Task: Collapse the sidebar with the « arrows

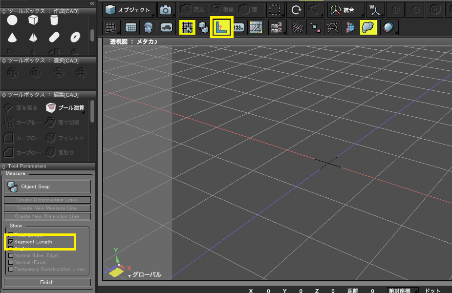Action: click(x=92, y=3)
